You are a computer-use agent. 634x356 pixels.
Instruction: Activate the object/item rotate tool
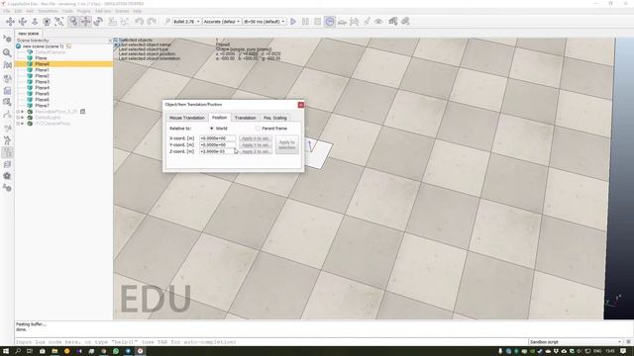[x=98, y=22]
